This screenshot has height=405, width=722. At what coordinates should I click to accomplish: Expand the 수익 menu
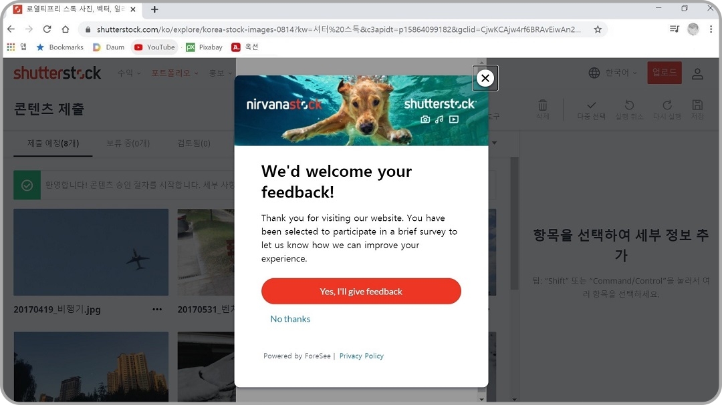[129, 73]
